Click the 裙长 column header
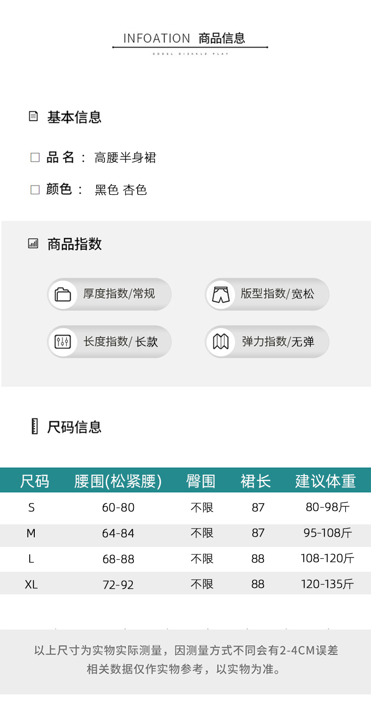 [x=256, y=481]
